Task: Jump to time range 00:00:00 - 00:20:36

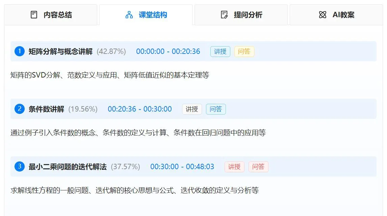Action: click(168, 52)
